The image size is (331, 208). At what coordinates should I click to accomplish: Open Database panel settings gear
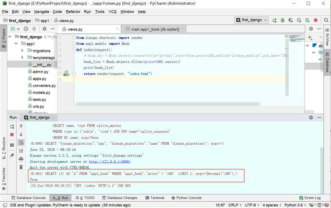point(311,29)
